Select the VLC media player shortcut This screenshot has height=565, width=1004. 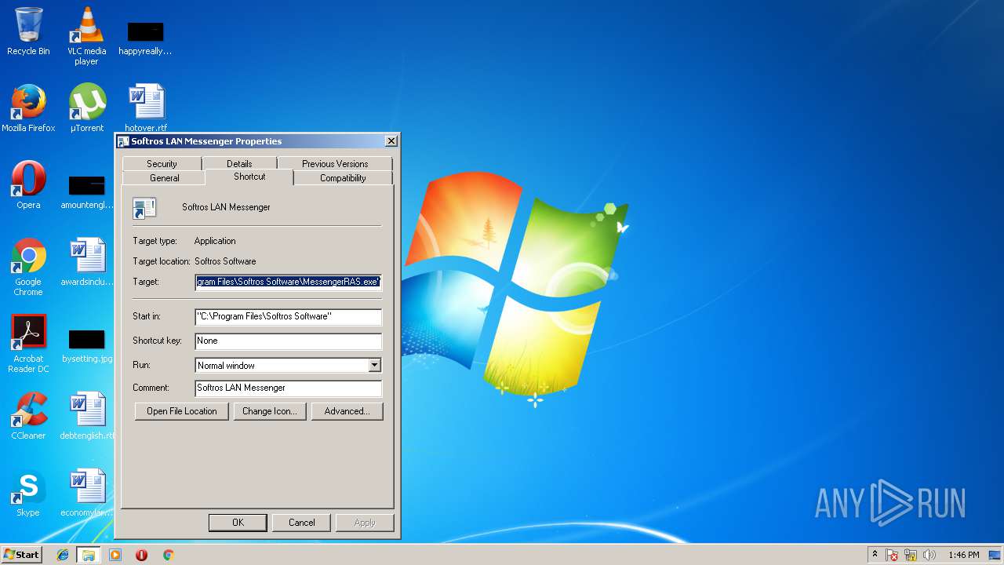click(86, 35)
